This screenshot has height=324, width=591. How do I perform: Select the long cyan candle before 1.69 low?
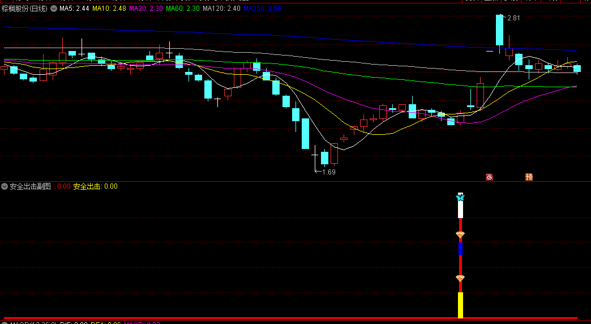pos(305,134)
